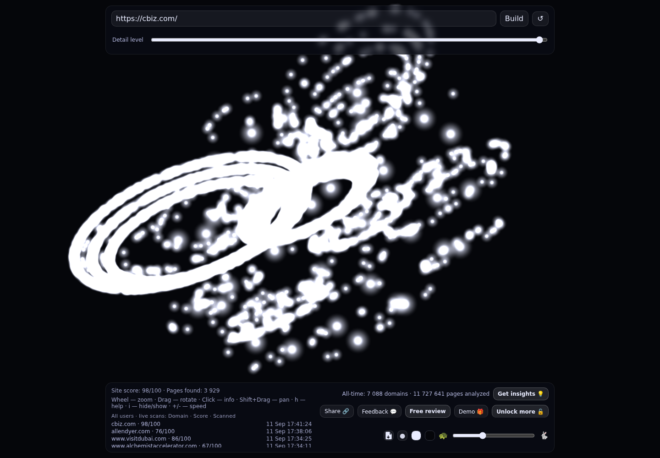Image resolution: width=660 pixels, height=458 pixels.
Task: Adjust the animation speed slider
Action: pyautogui.click(x=494, y=436)
